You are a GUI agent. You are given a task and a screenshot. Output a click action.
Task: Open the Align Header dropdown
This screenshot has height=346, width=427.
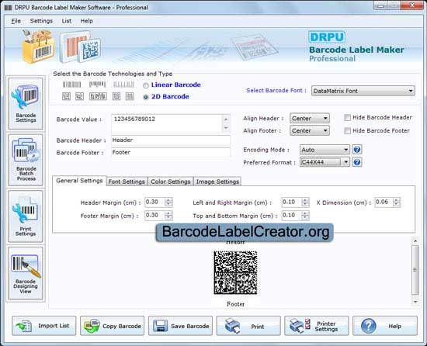[x=310, y=119]
